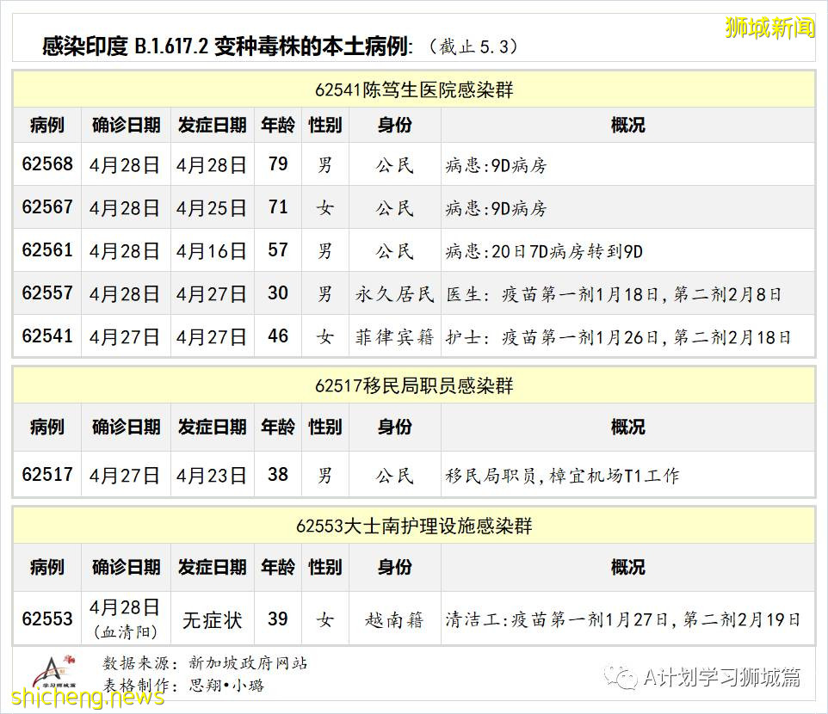This screenshot has width=828, height=714.
Task: Click the red 学习圈狮城篇 seal emblem
Action: click(53, 674)
